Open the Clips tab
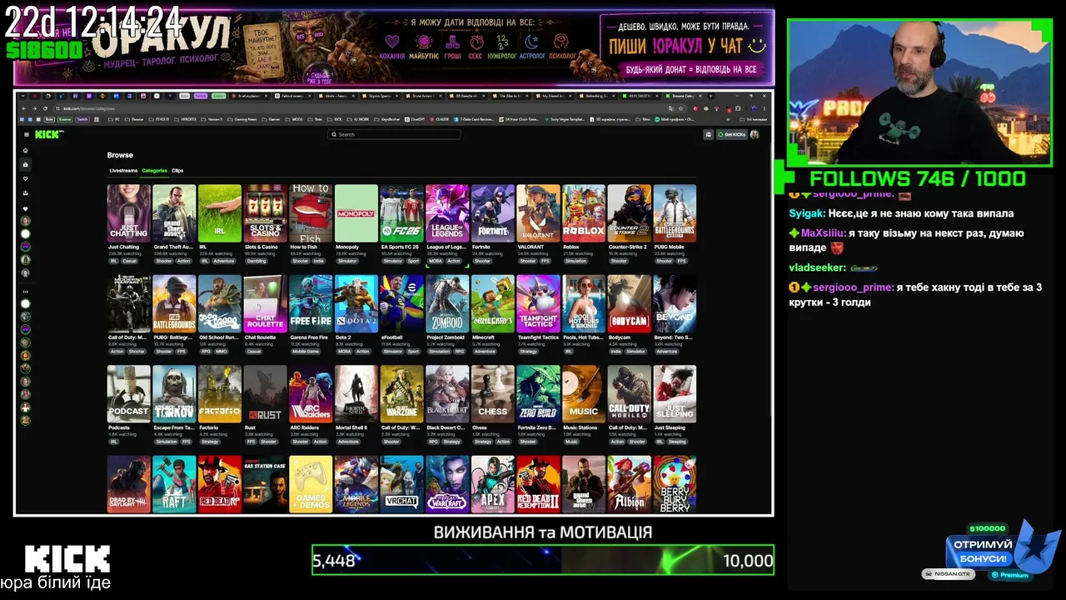 point(177,170)
